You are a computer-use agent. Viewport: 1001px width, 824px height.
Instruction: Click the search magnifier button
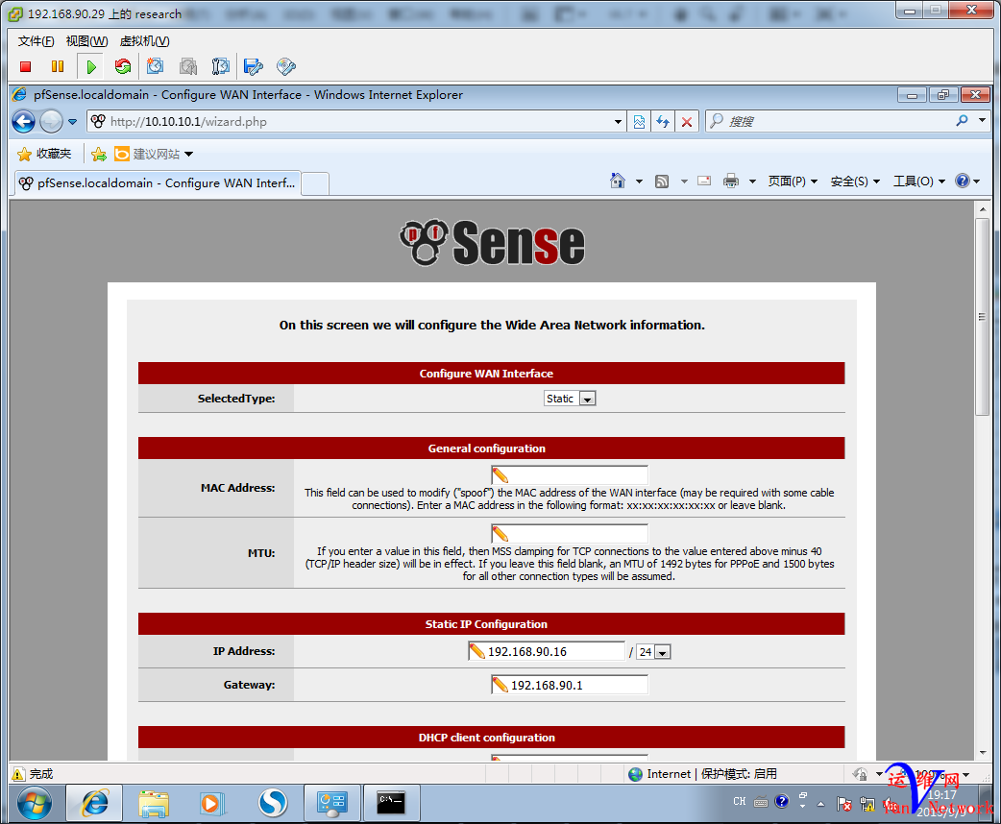click(962, 121)
